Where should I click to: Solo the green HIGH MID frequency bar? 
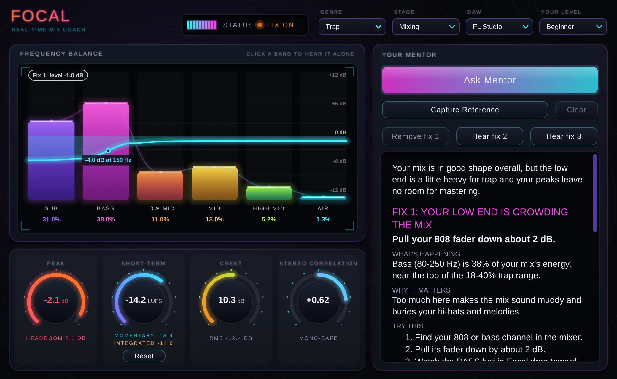point(269,193)
